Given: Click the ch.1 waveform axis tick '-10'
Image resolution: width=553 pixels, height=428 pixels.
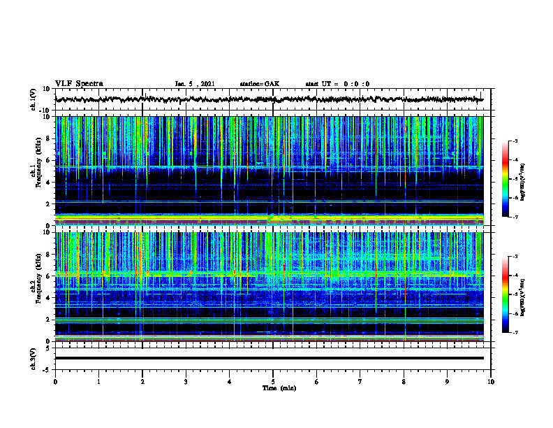Looking at the screenshot, I should coord(45,110).
